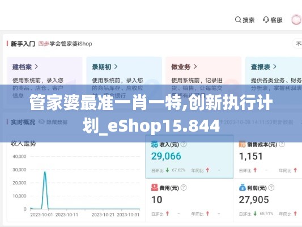
Task: Expand the 做业务 chevron arrow
Action: pos(195,67)
